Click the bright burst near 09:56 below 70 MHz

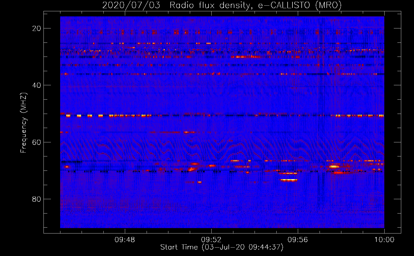pos(289,180)
